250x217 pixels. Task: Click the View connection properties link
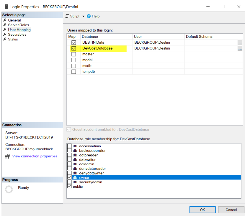[x=35, y=156]
